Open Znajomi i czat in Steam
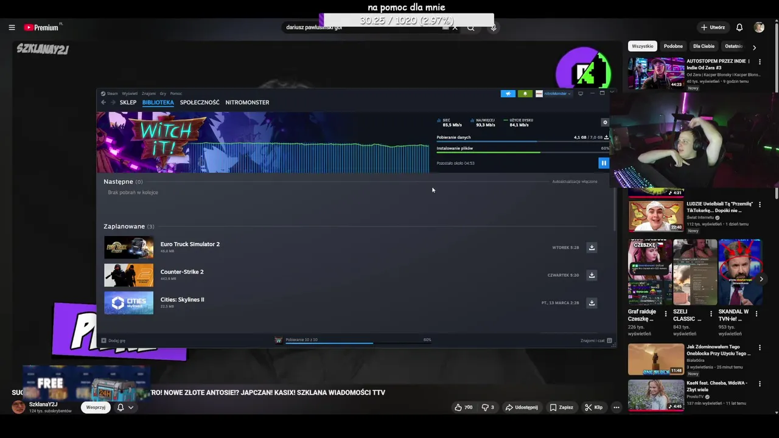 pos(596,341)
